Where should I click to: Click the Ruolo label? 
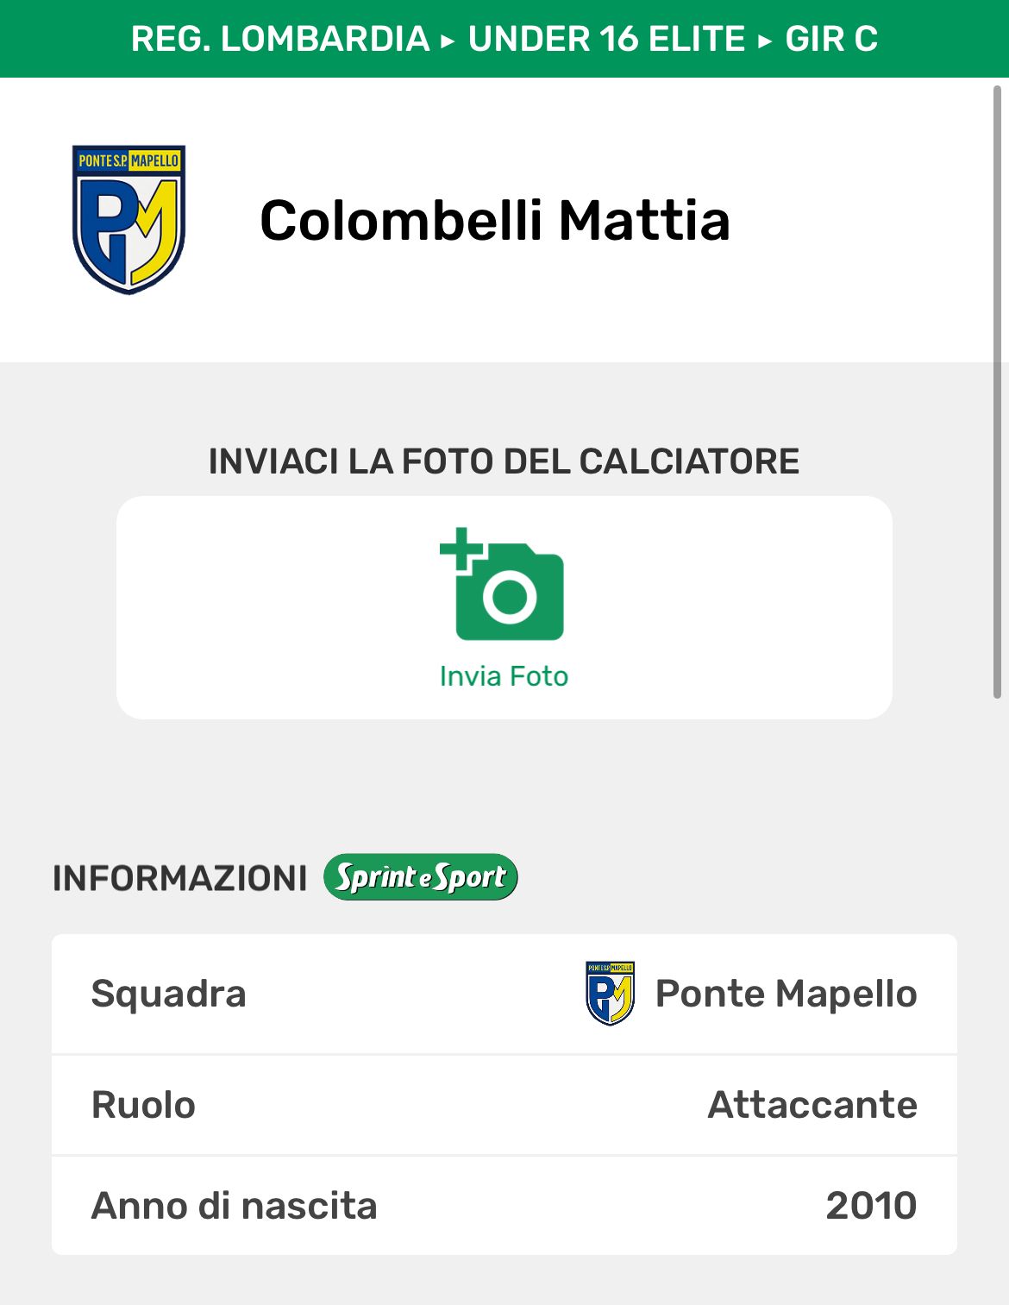(144, 1105)
